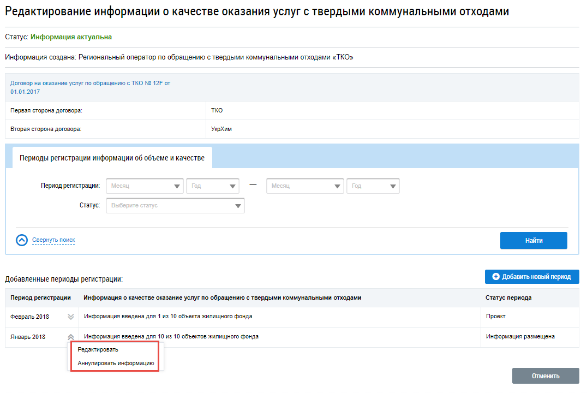Click the plus icon on add period button
Viewport: 587px width, 393px height.
pos(496,277)
